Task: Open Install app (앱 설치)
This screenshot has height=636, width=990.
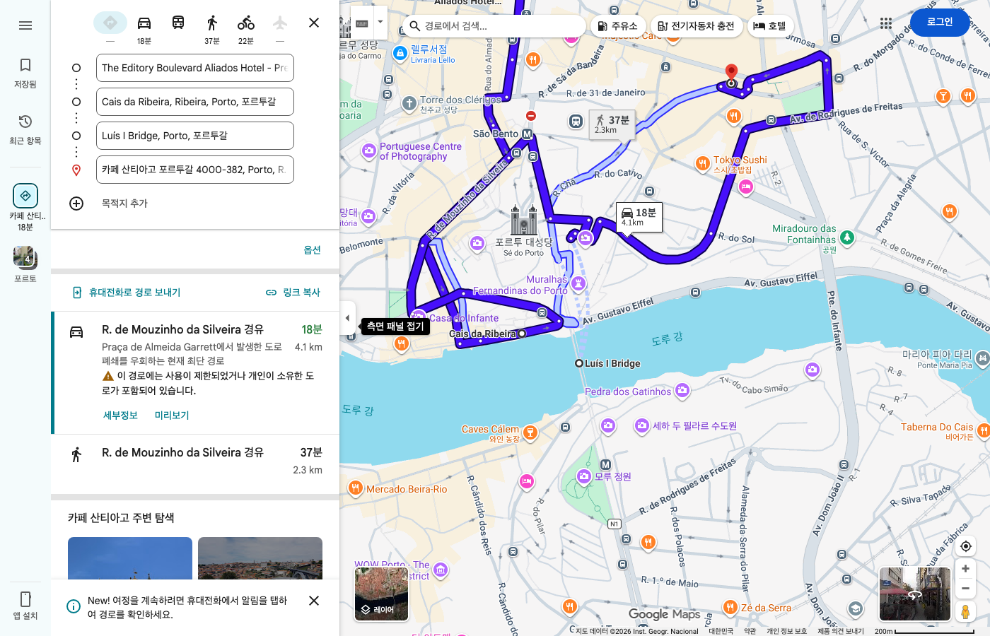Action: click(x=25, y=606)
